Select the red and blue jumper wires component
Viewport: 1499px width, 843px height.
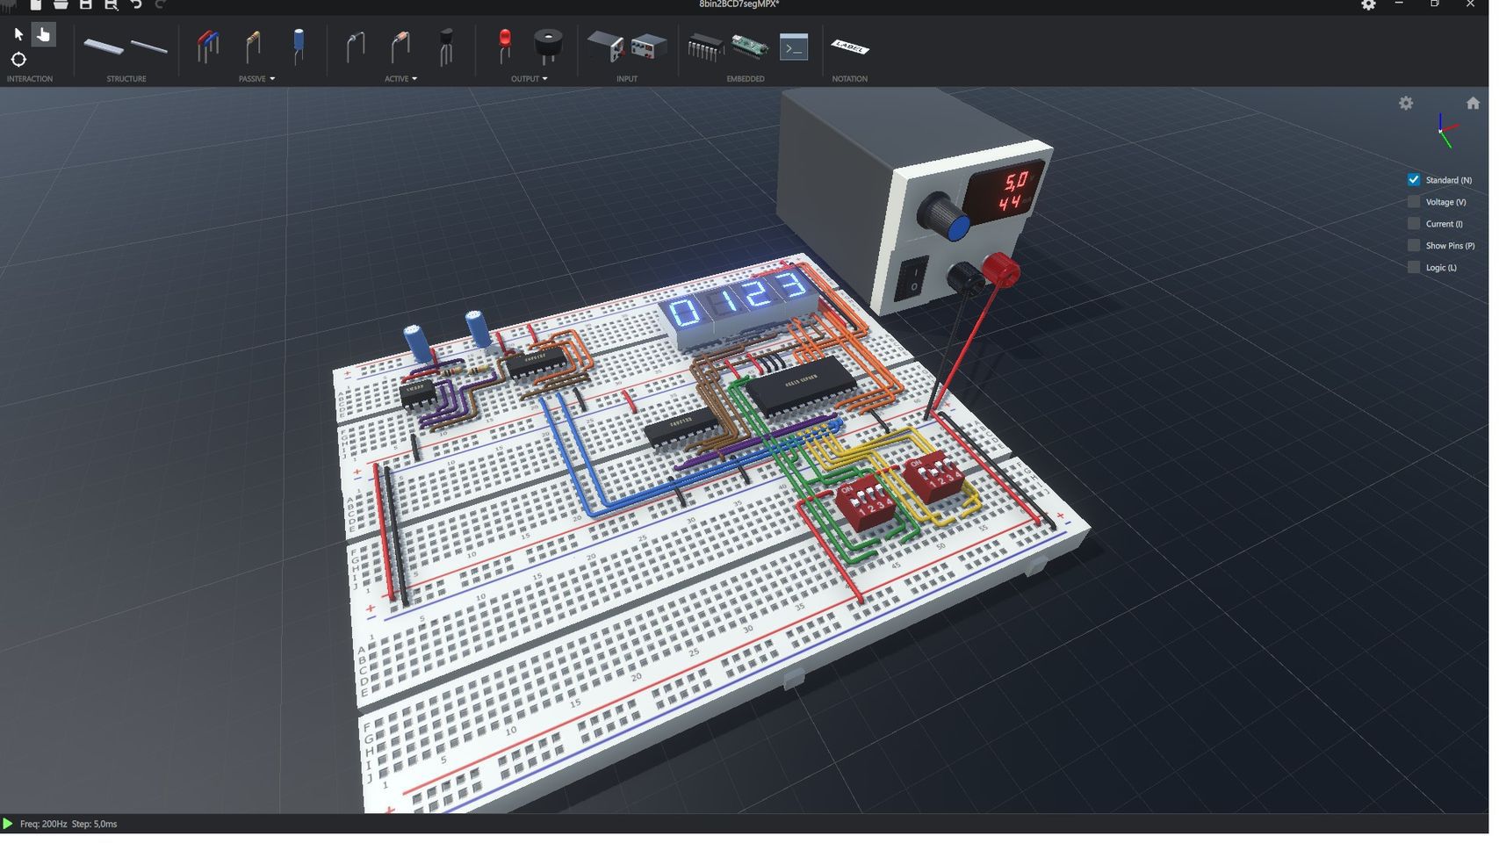click(x=207, y=47)
